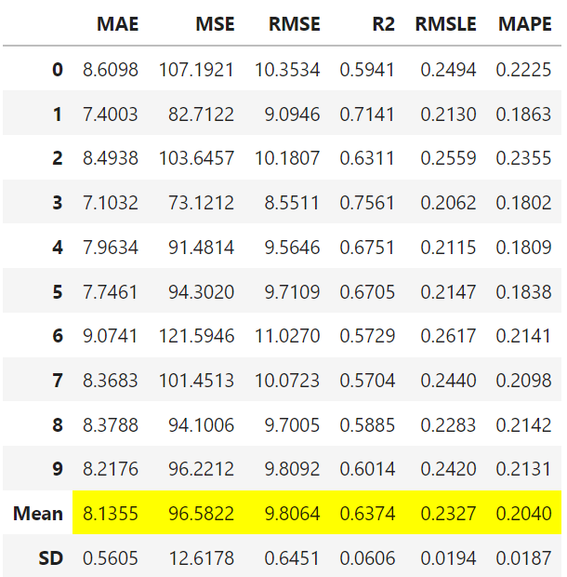This screenshot has height=577, width=567.
Task: Click R2 value 0.7561
Action: pyautogui.click(x=367, y=203)
